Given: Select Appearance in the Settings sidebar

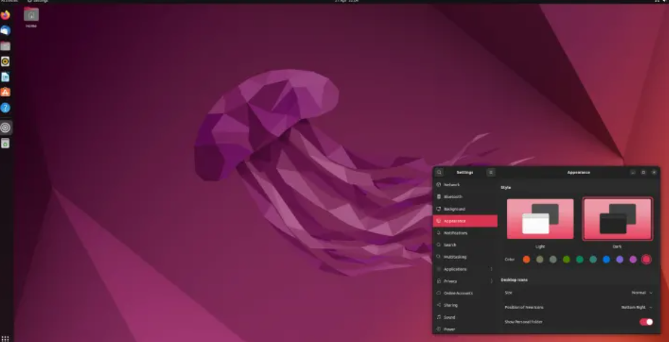Looking at the screenshot, I should point(465,221).
